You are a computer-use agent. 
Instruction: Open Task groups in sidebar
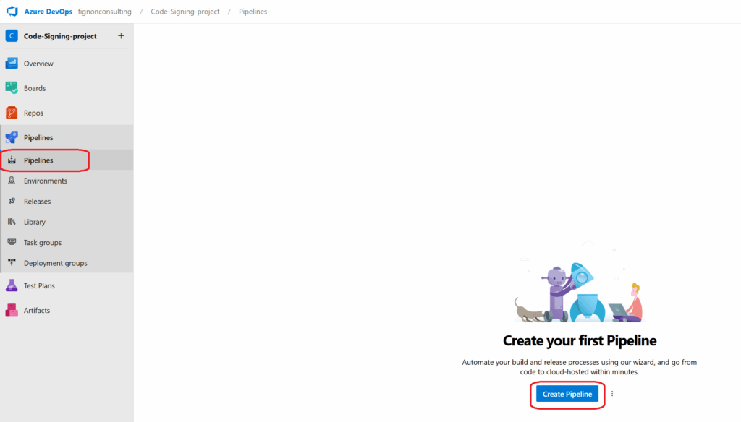(x=43, y=243)
